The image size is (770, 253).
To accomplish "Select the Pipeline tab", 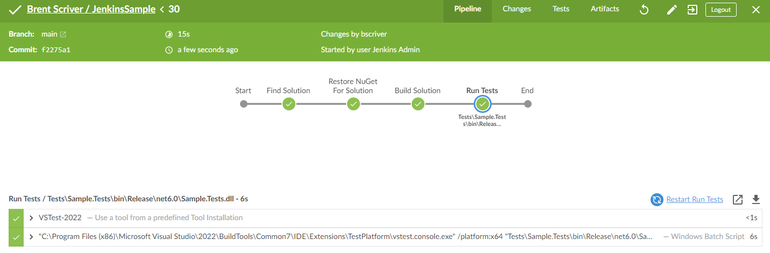I will 468,9.
